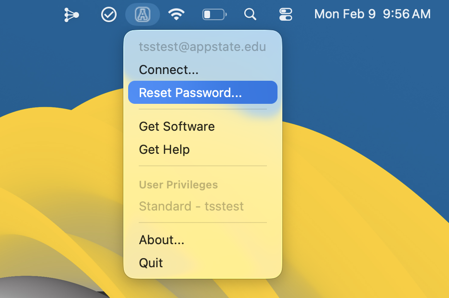
Task: Choose Reset Password... menu item
Action: (203, 92)
